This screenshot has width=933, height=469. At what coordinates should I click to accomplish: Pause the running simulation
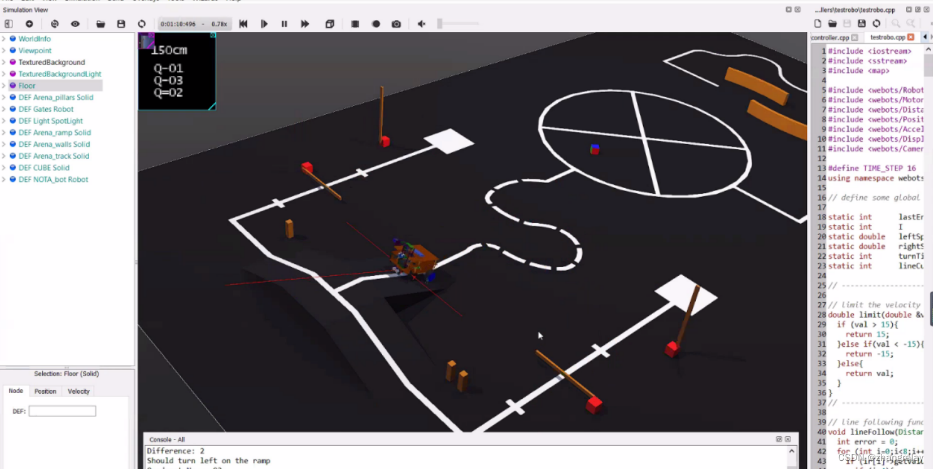click(x=284, y=24)
